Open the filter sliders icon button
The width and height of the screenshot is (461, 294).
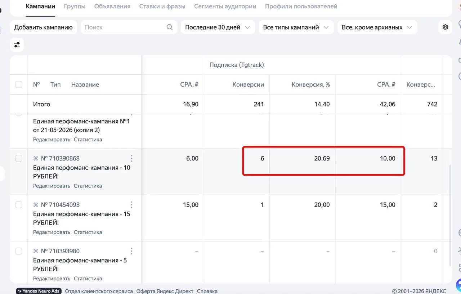point(17,45)
